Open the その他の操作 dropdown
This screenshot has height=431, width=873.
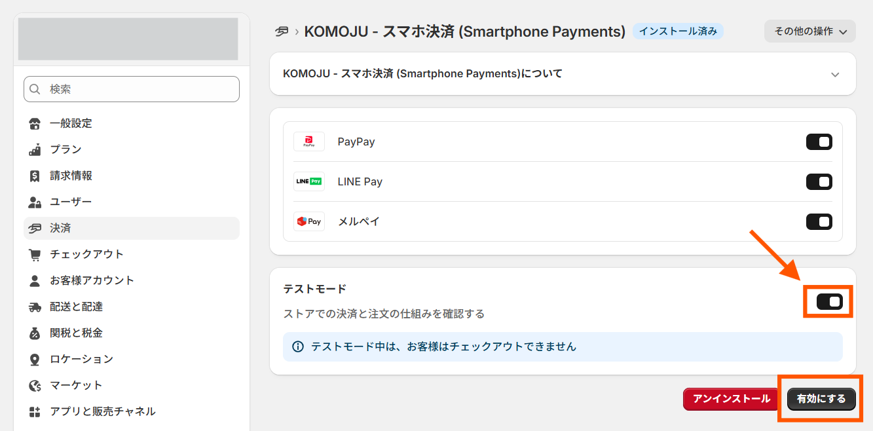pos(810,31)
